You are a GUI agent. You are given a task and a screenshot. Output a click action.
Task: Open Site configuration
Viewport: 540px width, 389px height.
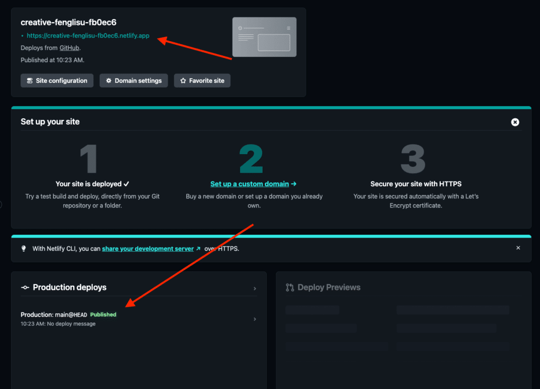(57, 81)
